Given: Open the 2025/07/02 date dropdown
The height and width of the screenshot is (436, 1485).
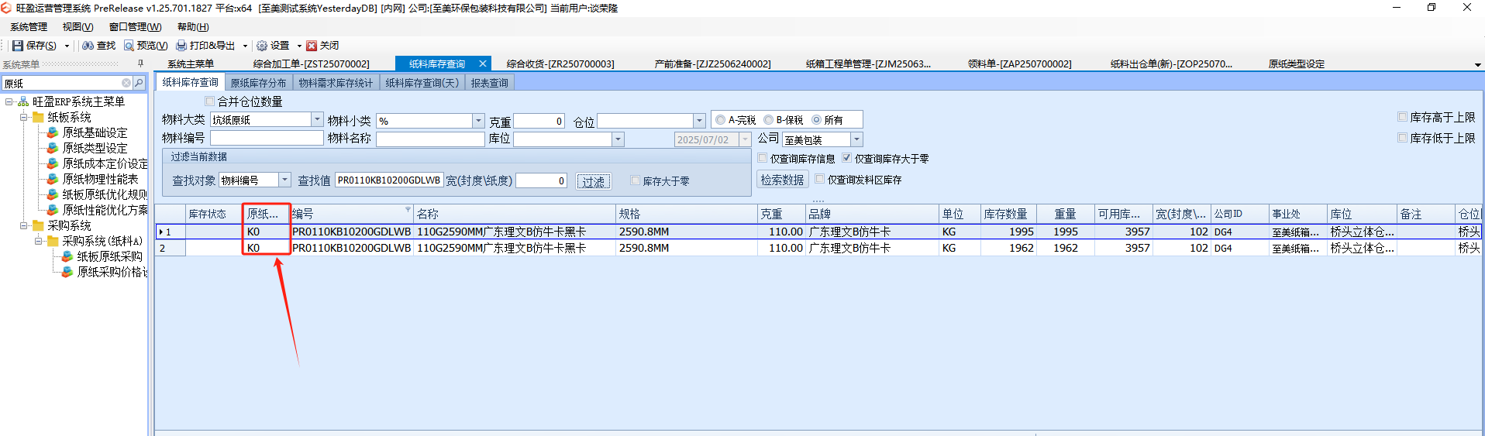Looking at the screenshot, I should pos(746,139).
